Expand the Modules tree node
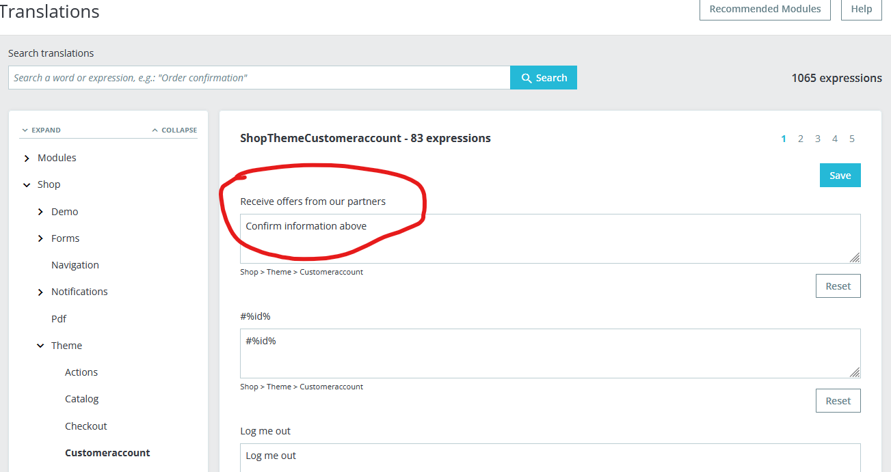Viewport: 891px width, 472px height. (27, 158)
